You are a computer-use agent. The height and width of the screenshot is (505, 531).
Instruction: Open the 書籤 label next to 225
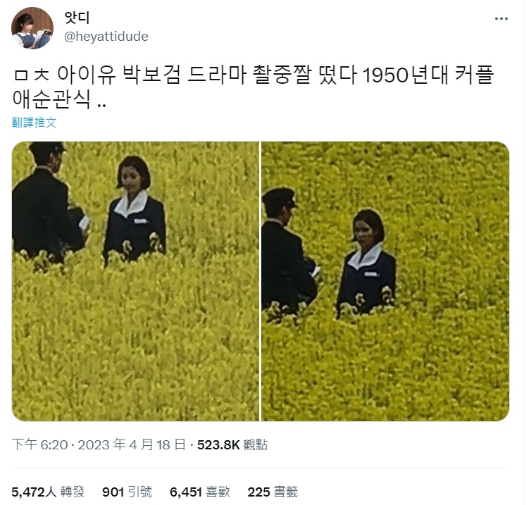click(x=286, y=492)
